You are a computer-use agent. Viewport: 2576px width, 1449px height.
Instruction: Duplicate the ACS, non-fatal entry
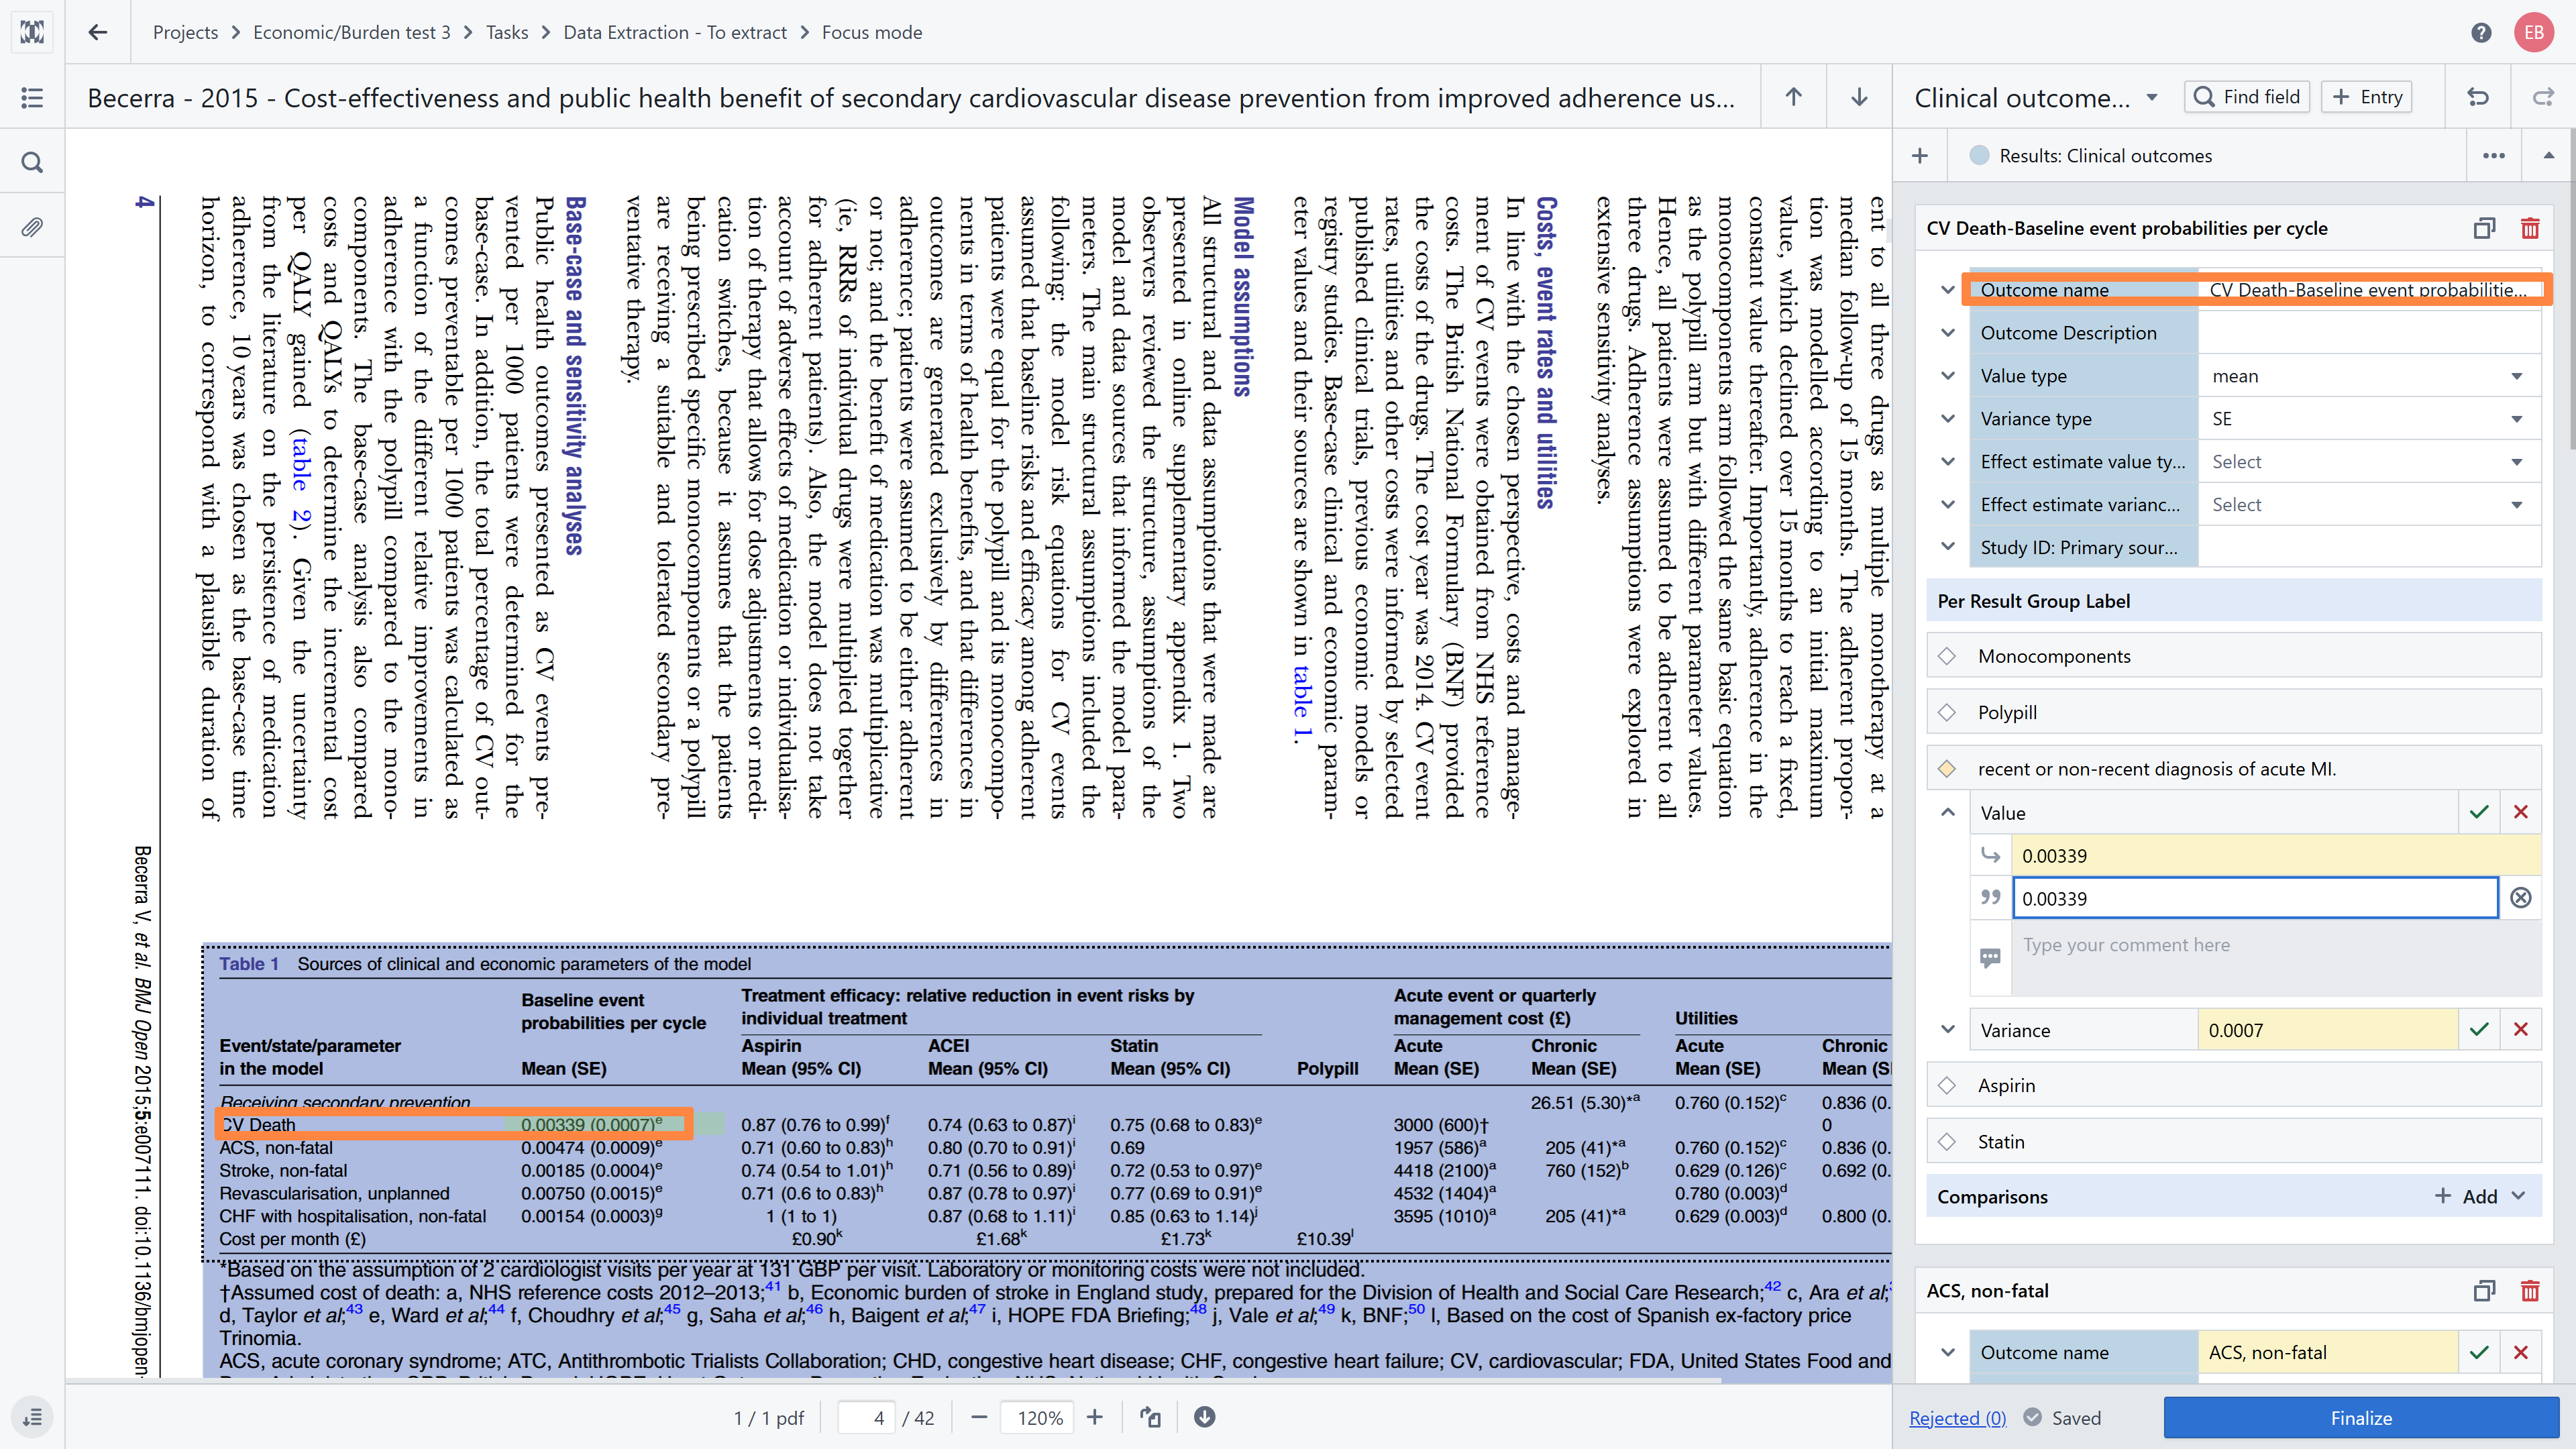2484,1290
